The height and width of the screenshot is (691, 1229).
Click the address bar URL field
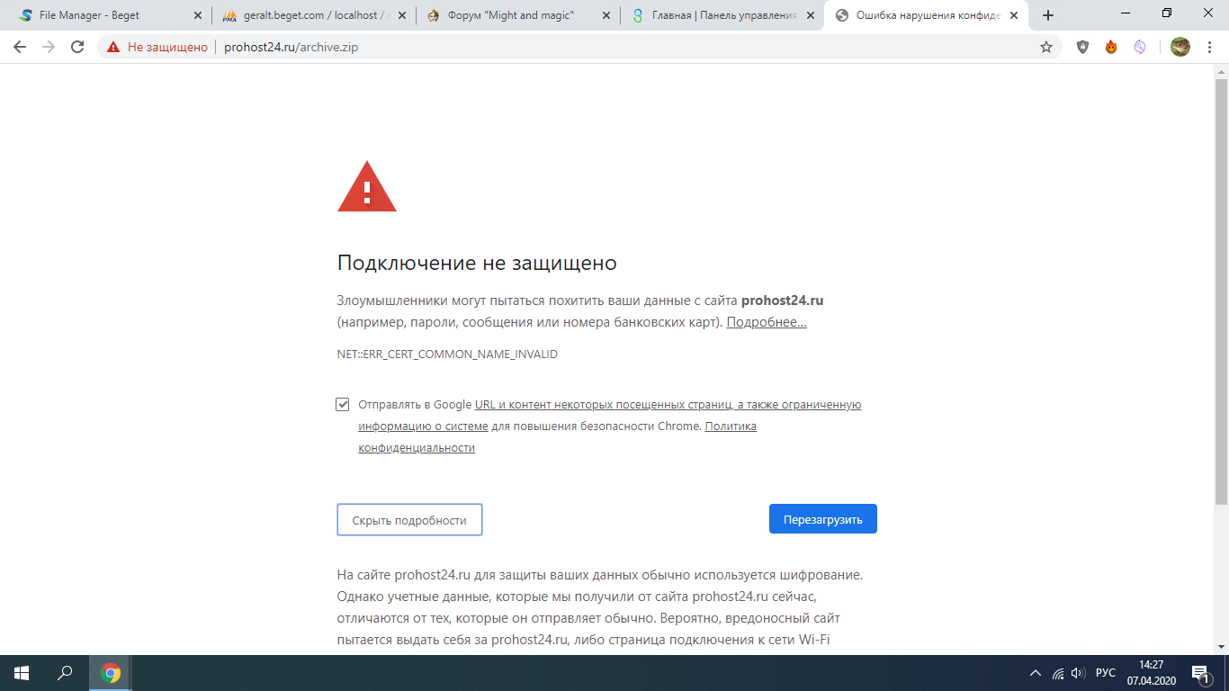630,47
